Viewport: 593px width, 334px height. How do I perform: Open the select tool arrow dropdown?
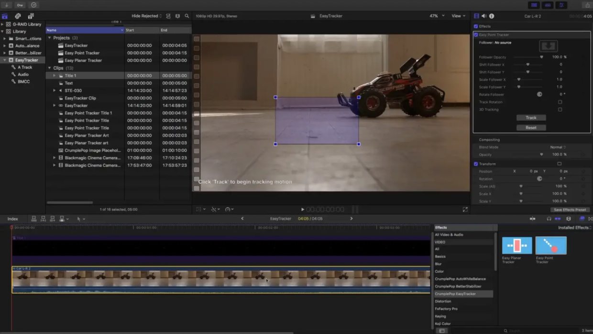point(81,219)
